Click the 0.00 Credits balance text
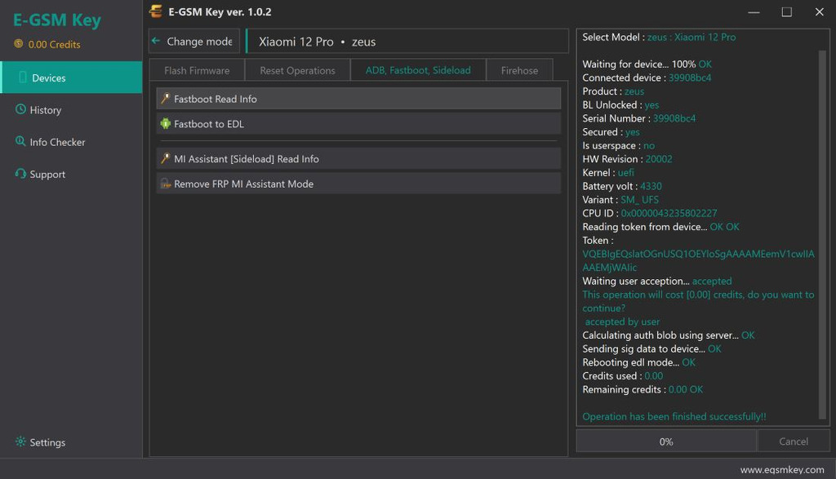 (55, 44)
